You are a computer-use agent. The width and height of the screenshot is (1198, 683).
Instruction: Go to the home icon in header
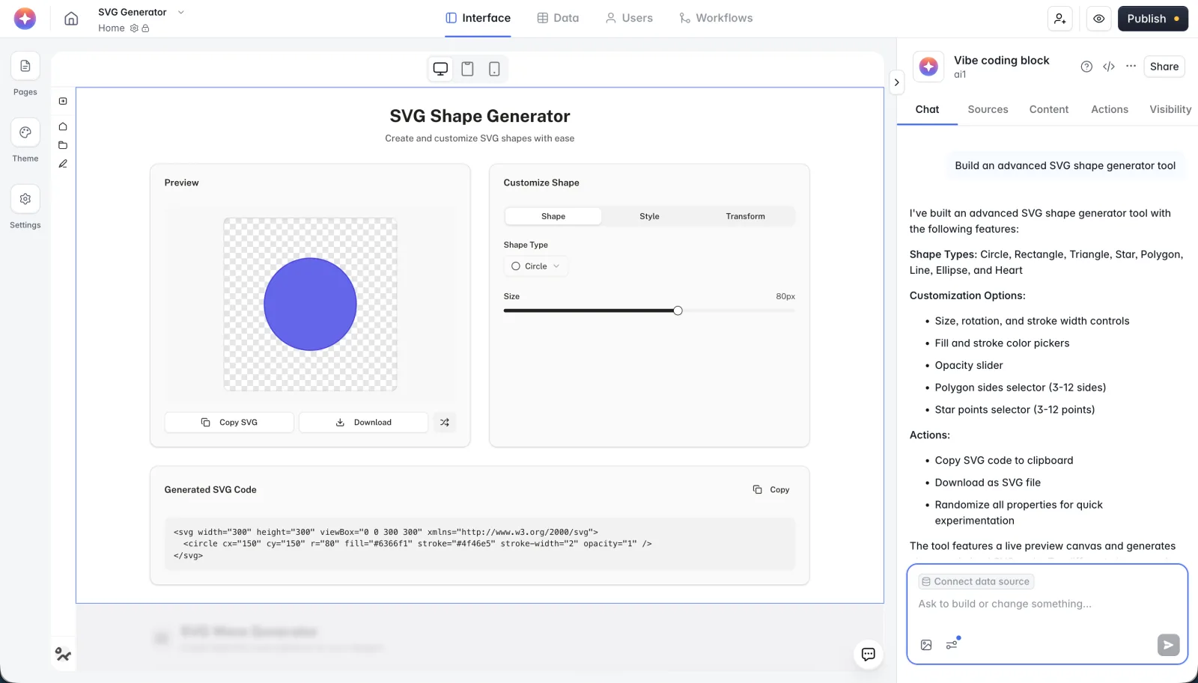[x=71, y=19]
